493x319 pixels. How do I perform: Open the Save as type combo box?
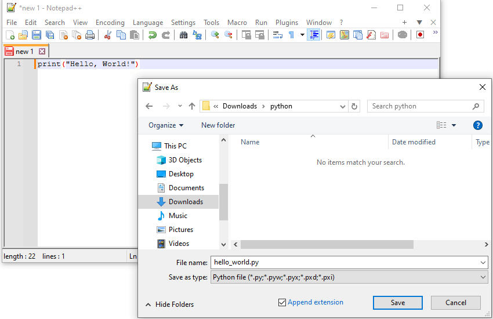tap(349, 277)
